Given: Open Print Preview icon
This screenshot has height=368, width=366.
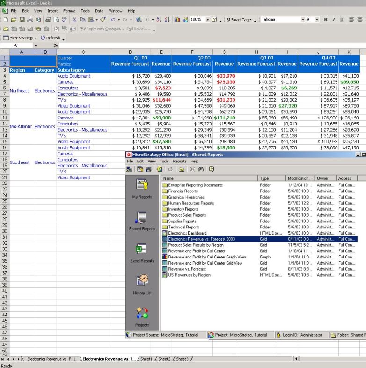Looking at the screenshot, I should tap(56, 20).
